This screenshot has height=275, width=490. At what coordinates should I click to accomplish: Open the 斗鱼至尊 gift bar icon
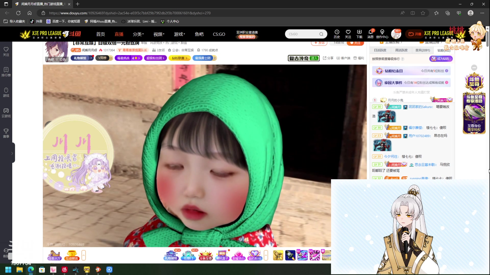click(x=205, y=255)
